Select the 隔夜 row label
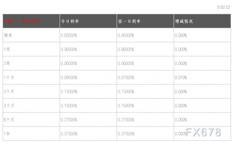The image size is (232, 145). 8,36
